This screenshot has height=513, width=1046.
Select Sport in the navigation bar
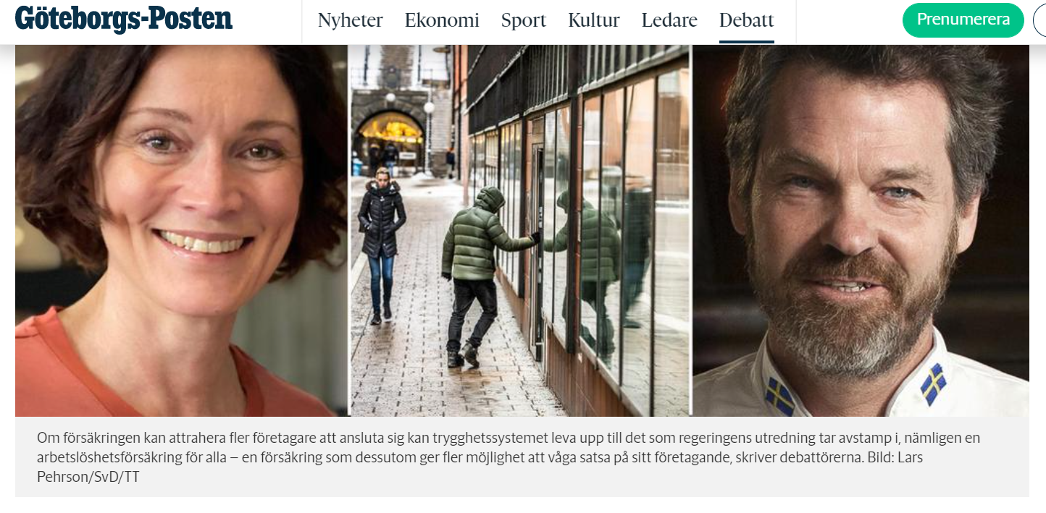pos(524,20)
